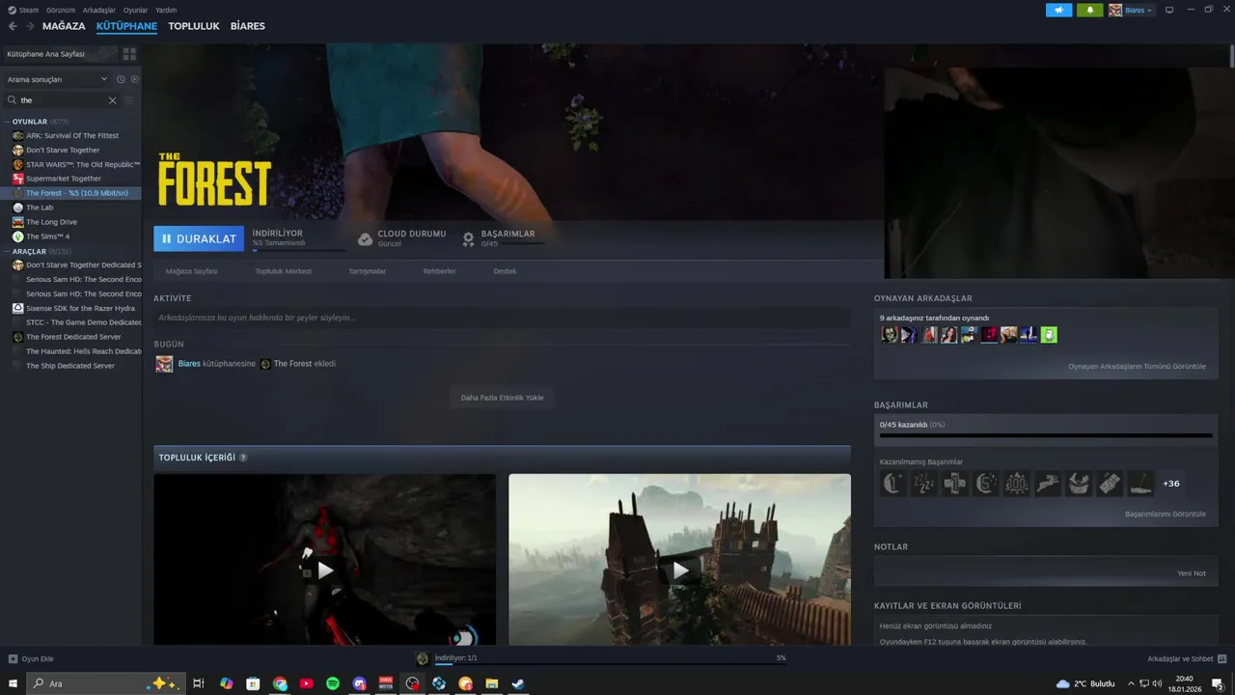Click Oynayan Arkadaşların Tümünü Görüntüle
The width and height of the screenshot is (1235, 695).
pyautogui.click(x=1137, y=366)
